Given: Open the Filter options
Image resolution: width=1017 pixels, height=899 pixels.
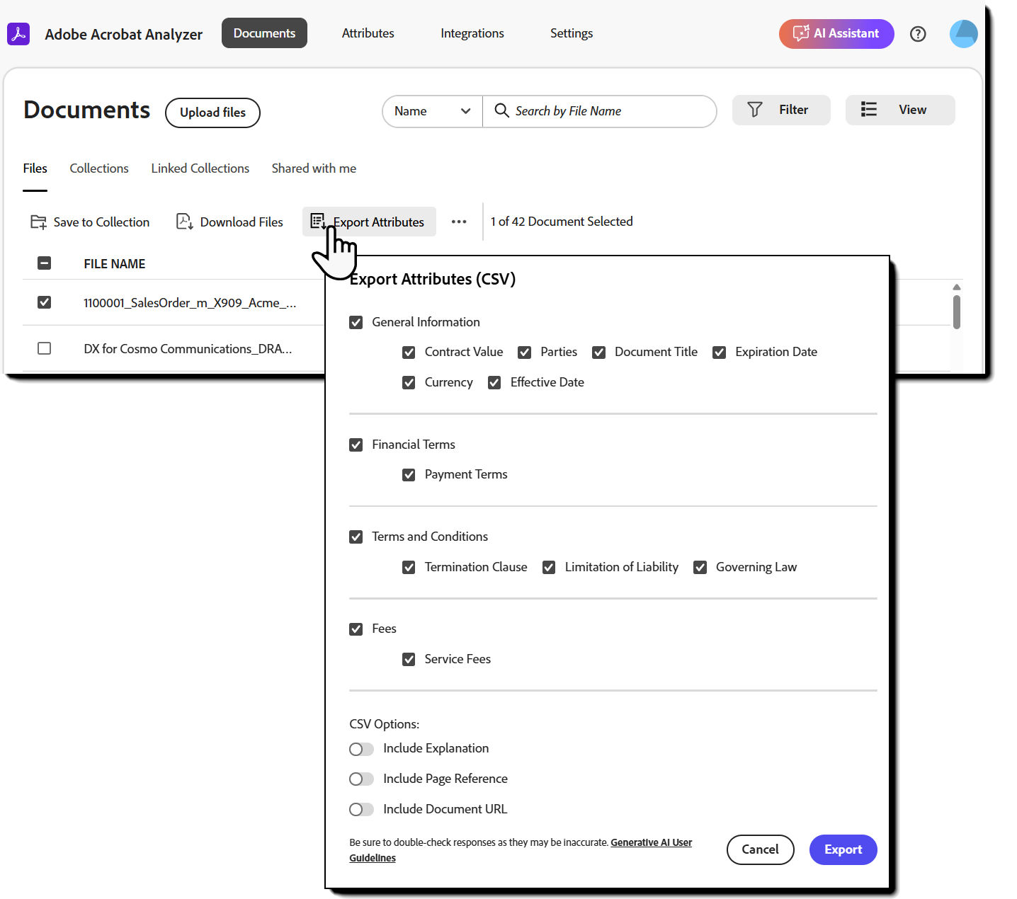Looking at the screenshot, I should click(x=780, y=110).
